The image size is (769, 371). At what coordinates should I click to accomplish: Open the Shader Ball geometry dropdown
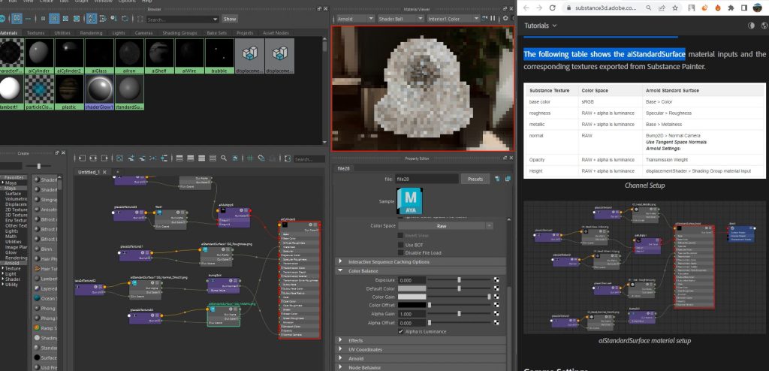tap(400, 19)
